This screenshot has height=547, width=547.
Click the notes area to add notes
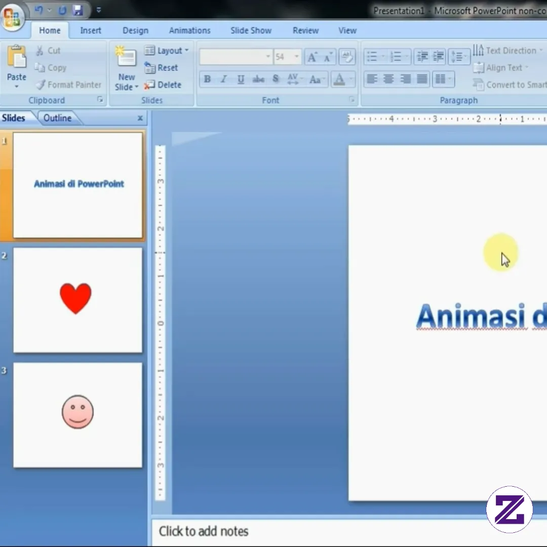[349, 532]
